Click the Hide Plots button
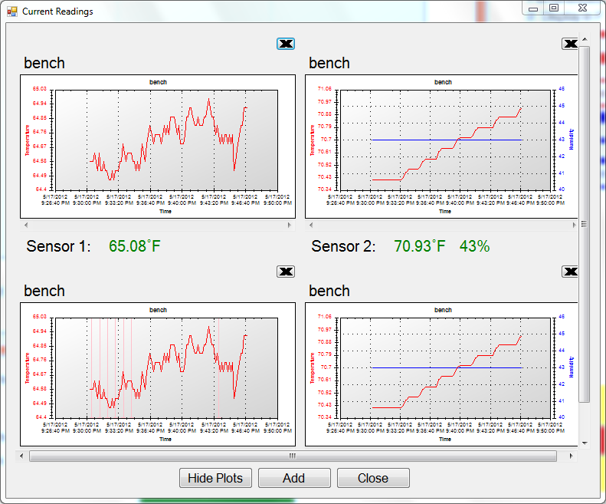This screenshot has width=606, height=504. (x=215, y=478)
